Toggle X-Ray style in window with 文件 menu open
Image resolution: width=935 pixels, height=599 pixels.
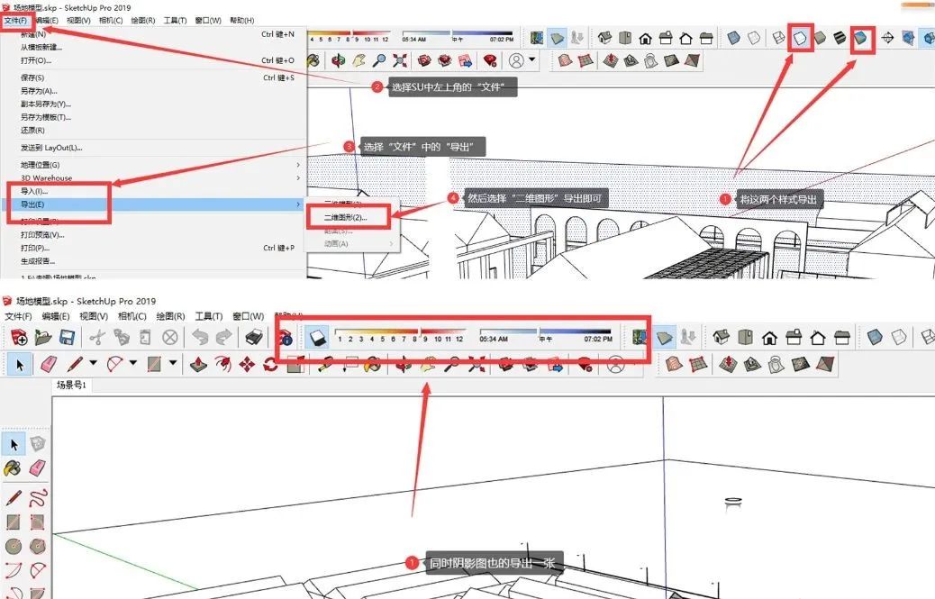click(x=734, y=38)
